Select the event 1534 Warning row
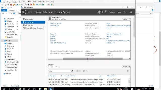The image size is (161, 90). pyautogui.click(x=88, y=85)
